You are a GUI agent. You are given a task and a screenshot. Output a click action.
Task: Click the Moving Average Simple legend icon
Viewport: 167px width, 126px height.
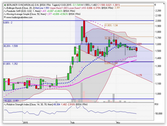point(5,14)
